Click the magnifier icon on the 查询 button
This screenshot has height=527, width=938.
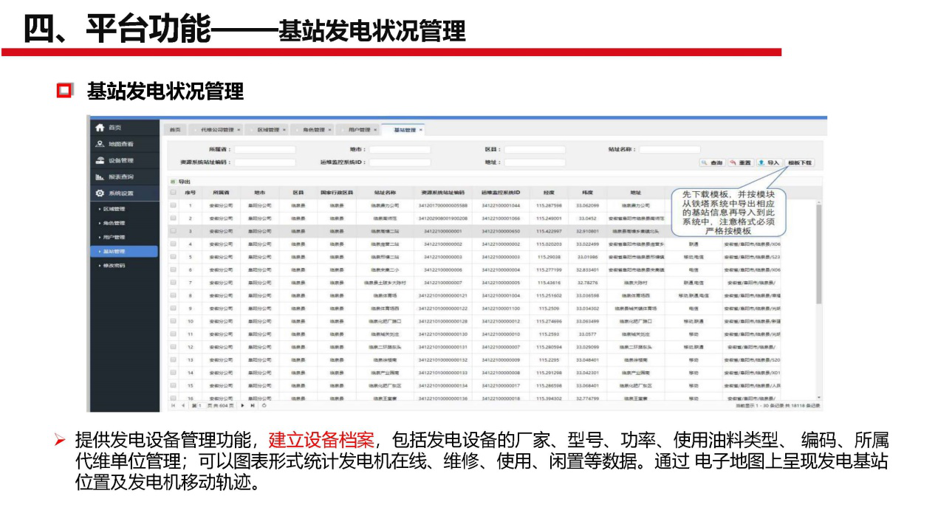[x=704, y=162]
